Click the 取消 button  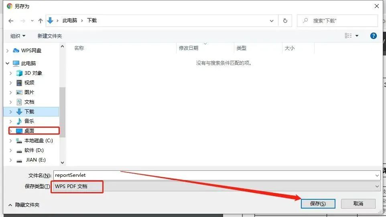click(x=358, y=204)
